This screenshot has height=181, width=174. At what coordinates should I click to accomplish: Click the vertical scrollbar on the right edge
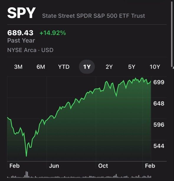[172, 34]
